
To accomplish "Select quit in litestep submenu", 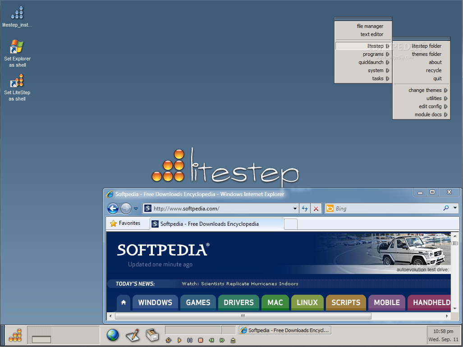I will (422, 78).
